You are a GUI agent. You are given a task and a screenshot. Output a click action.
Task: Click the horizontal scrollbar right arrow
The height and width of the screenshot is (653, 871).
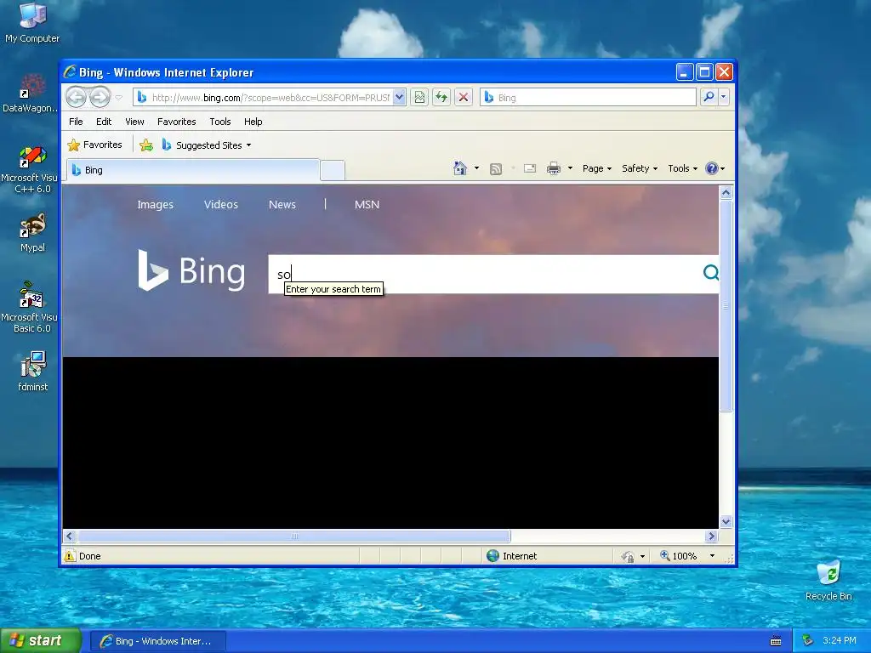coord(712,536)
